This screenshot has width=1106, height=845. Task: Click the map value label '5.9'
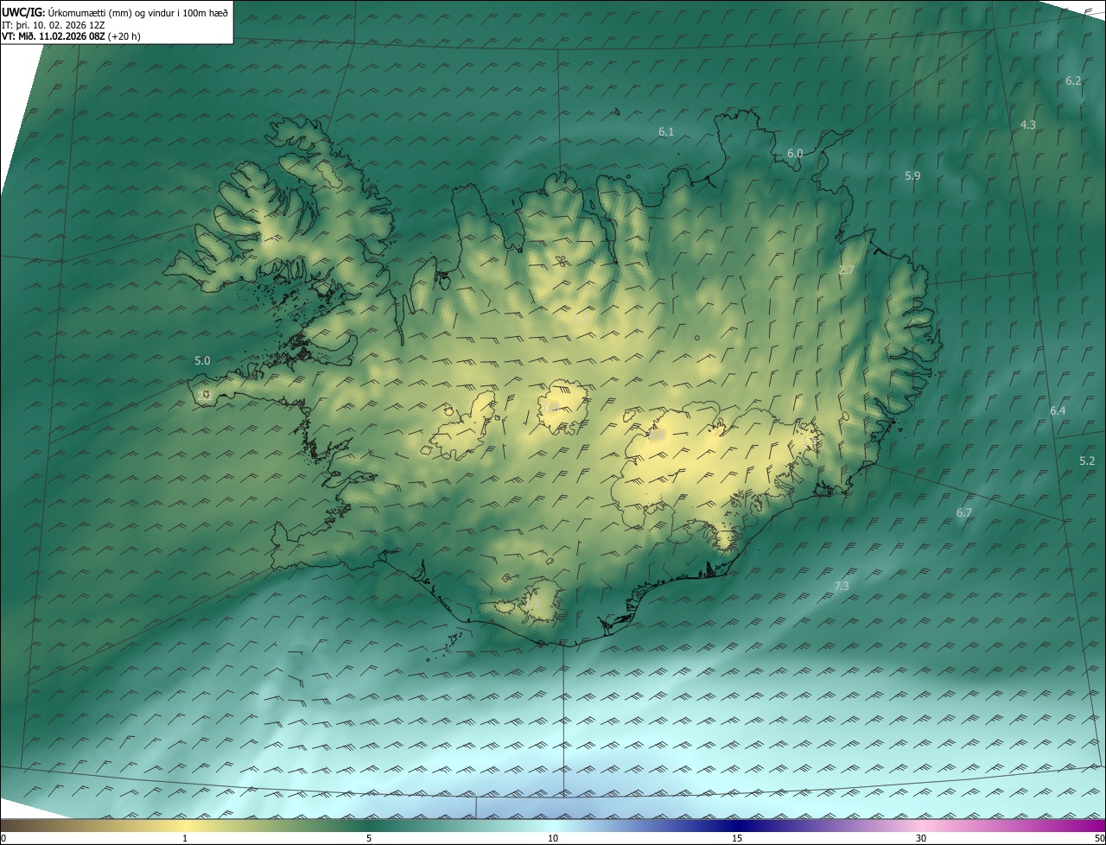tap(912, 175)
